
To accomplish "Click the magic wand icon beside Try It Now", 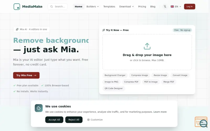I will click(x=104, y=30).
